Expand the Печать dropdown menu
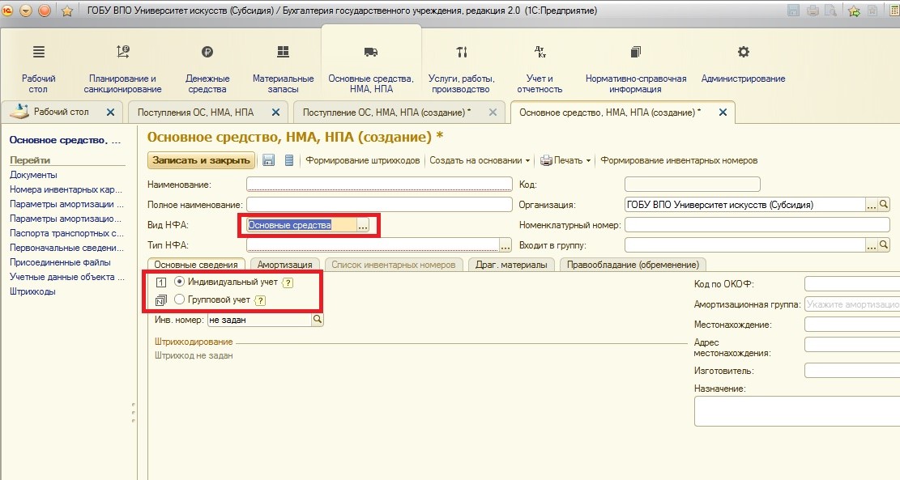 (565, 160)
